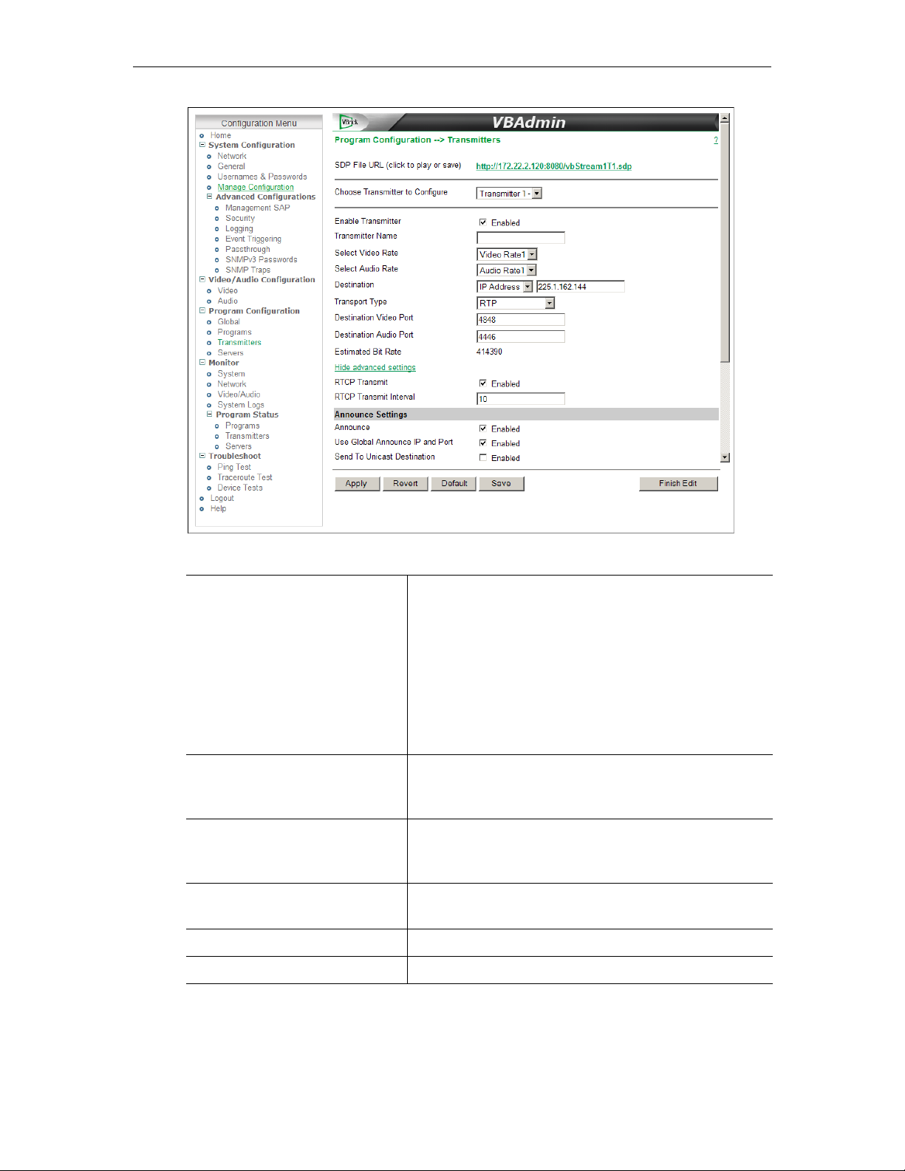Click the scrollbar up arrow
Screen dimensions: 905x1171
point(725,118)
